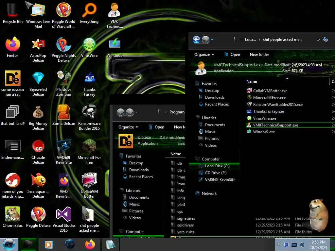Select the Endermanc... desktop icon

[x=13, y=149]
